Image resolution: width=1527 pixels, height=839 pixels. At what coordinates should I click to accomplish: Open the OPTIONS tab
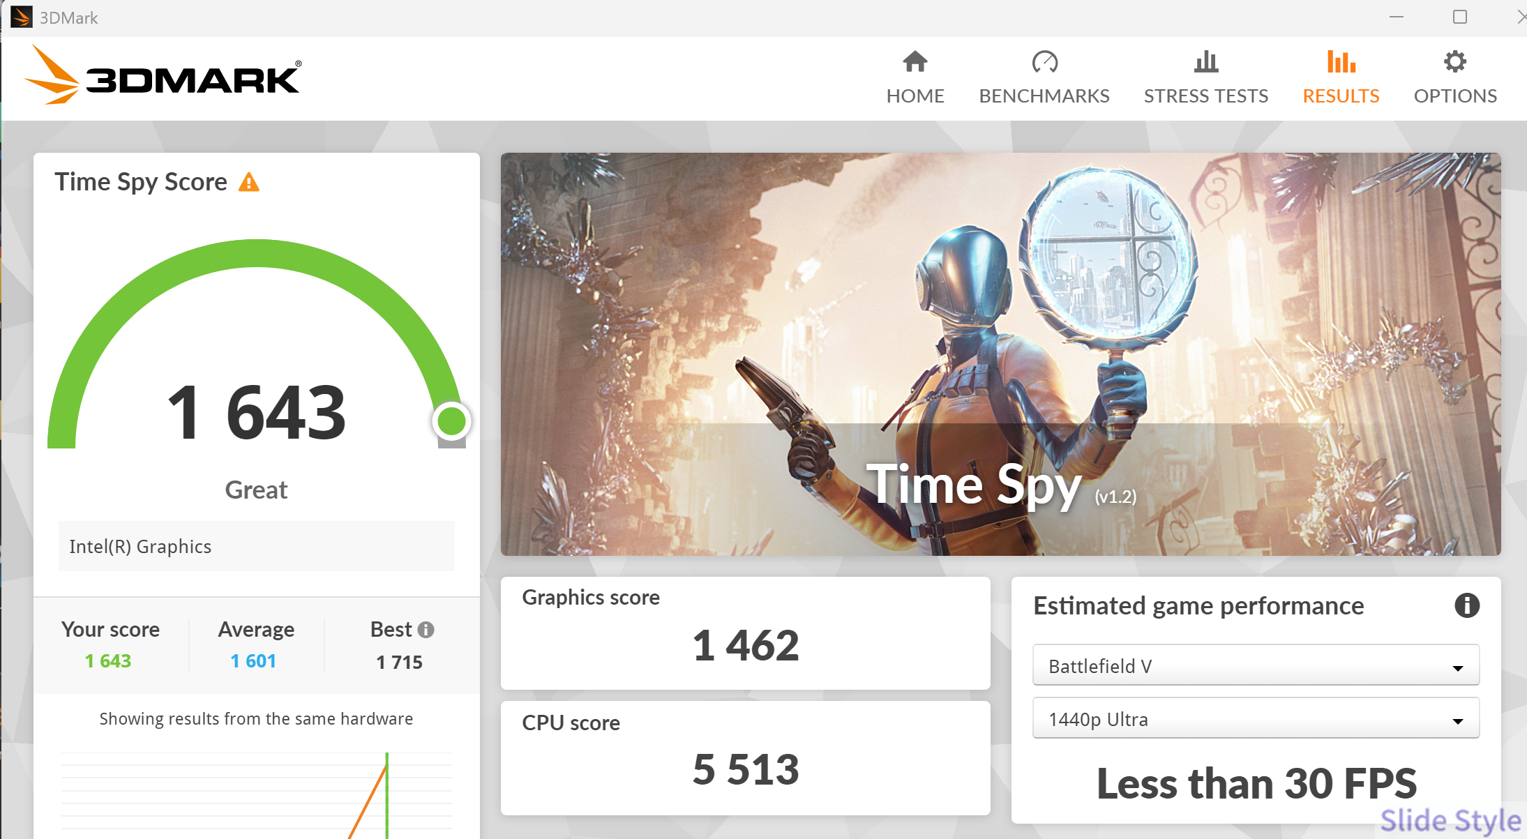[x=1455, y=78]
